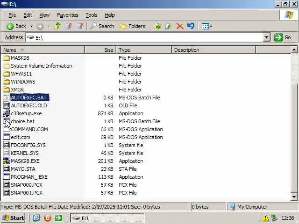
Task: Click the Copy To toolbar icon
Action: coord(168,26)
